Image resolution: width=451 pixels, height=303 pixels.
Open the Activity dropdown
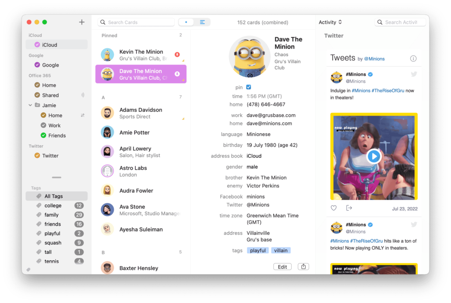pyautogui.click(x=330, y=22)
